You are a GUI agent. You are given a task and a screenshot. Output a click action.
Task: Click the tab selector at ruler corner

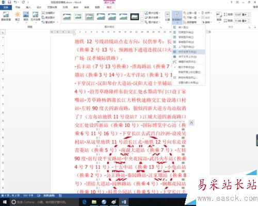3,32
